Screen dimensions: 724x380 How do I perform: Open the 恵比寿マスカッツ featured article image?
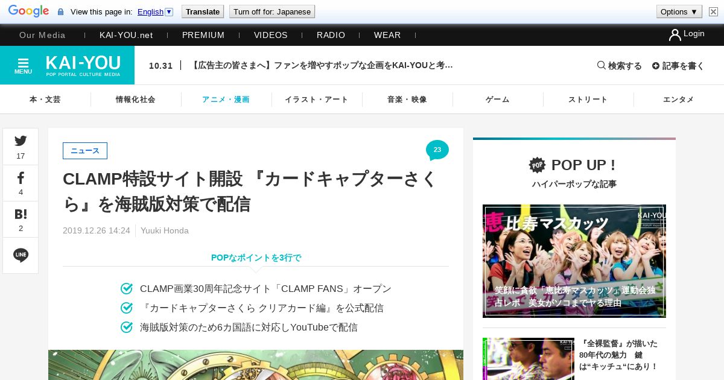574,261
